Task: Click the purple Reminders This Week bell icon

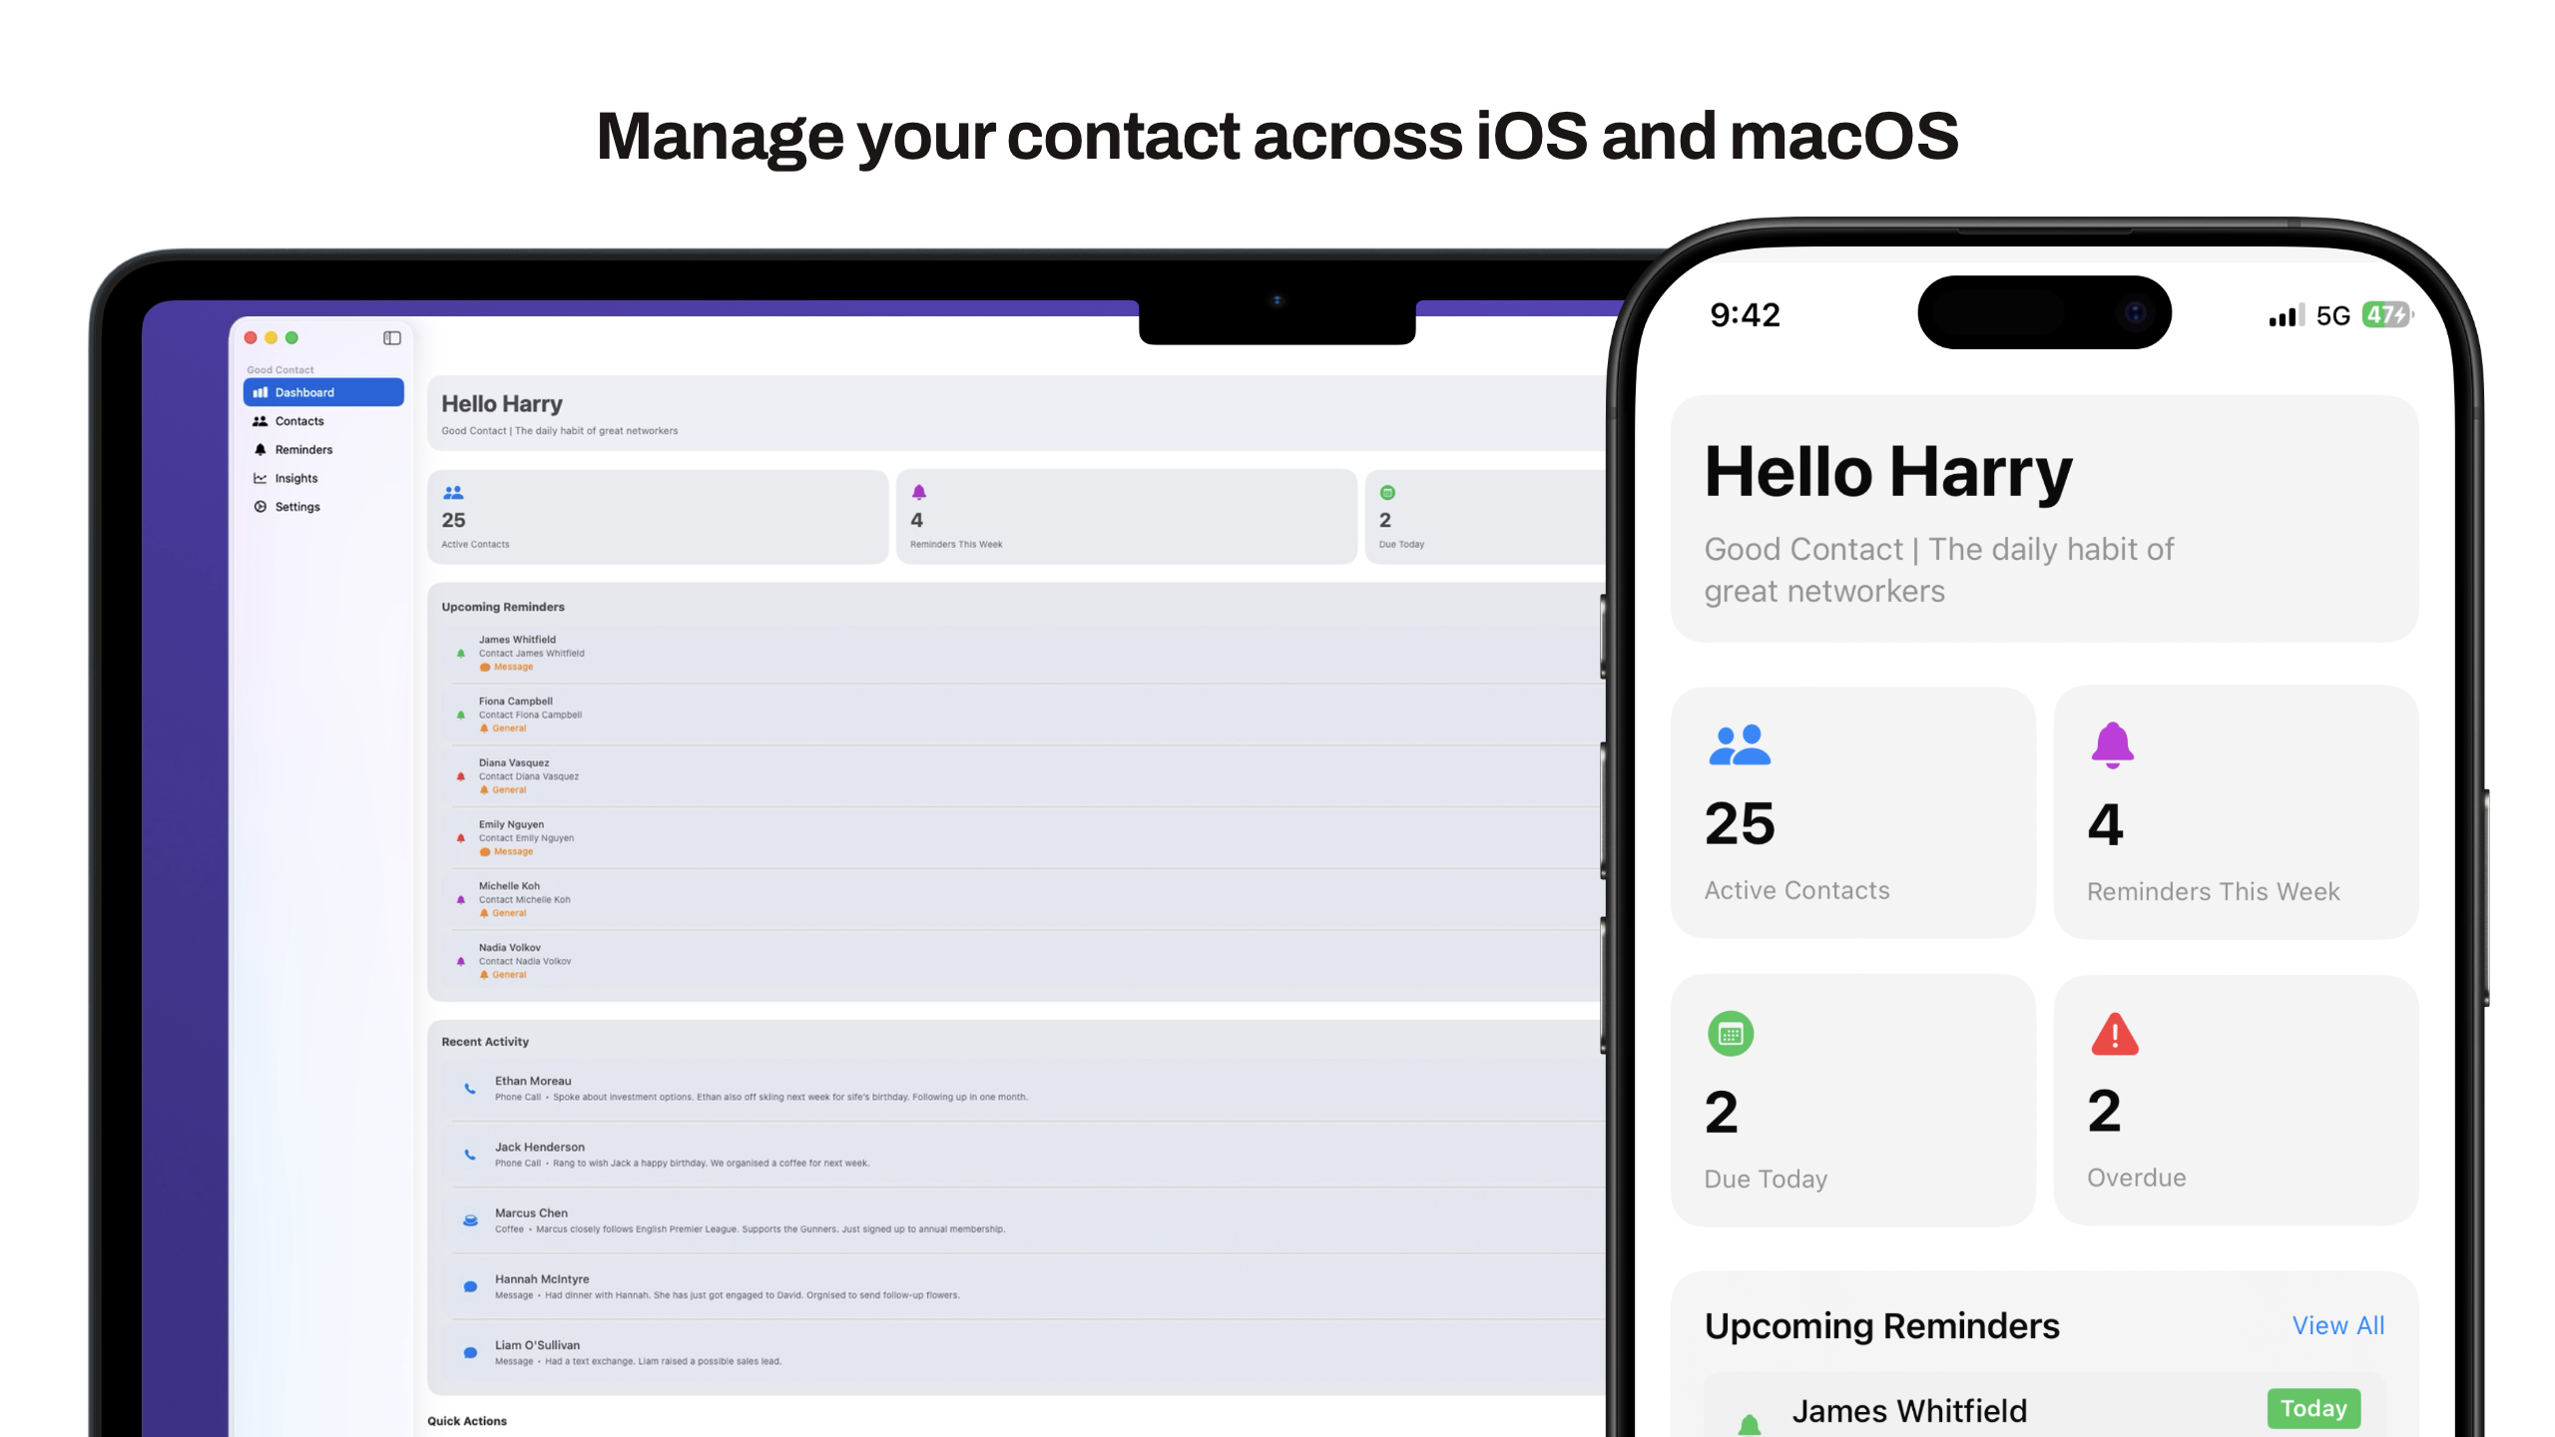Action: (2112, 746)
